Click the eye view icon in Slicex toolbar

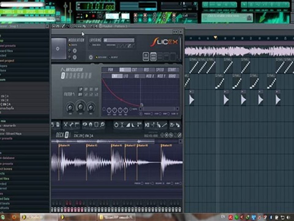tap(85, 124)
